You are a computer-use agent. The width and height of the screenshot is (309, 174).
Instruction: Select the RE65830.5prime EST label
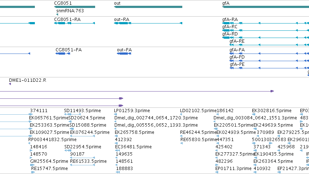click(199, 140)
